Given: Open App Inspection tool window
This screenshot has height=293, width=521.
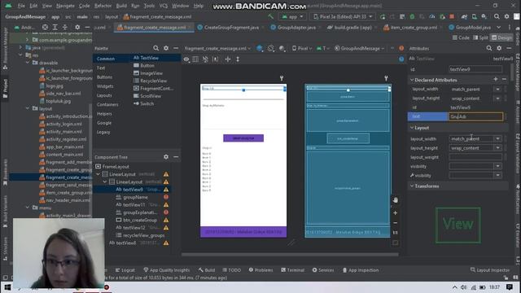Looking at the screenshot, I should (x=360, y=270).
